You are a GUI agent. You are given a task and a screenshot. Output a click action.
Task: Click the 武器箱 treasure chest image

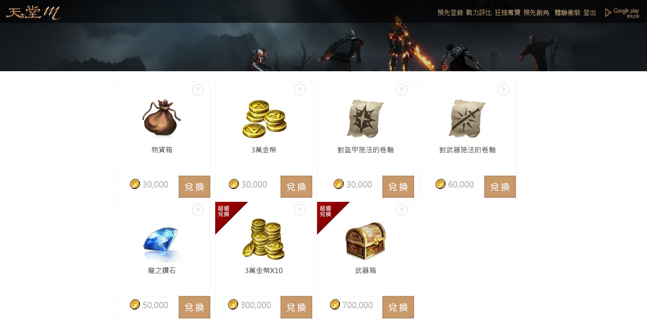(x=365, y=241)
